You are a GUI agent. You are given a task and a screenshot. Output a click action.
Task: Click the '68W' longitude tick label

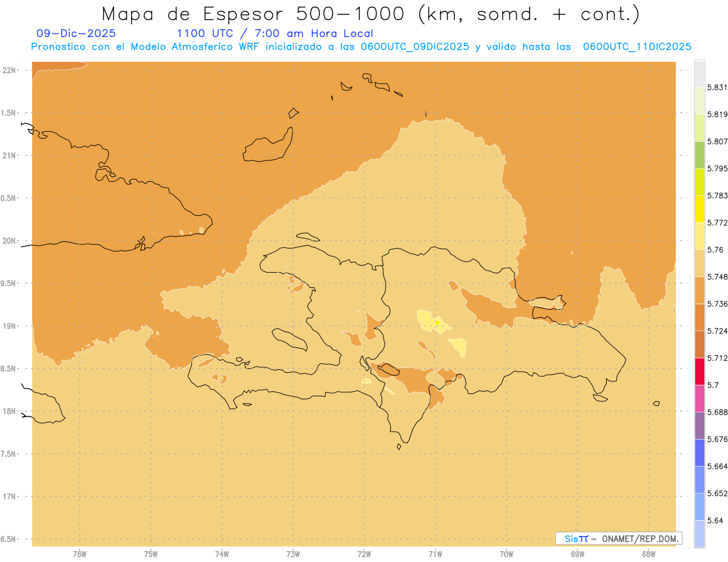pyautogui.click(x=649, y=554)
